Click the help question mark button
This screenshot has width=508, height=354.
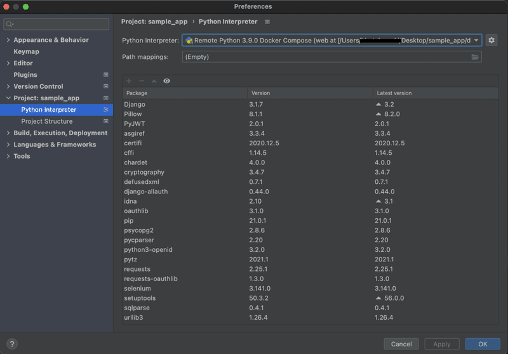point(11,344)
